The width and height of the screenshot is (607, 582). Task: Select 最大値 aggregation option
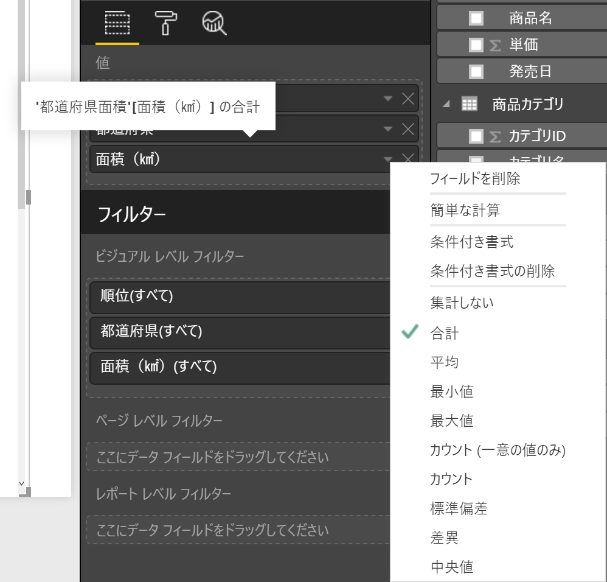[x=452, y=421]
